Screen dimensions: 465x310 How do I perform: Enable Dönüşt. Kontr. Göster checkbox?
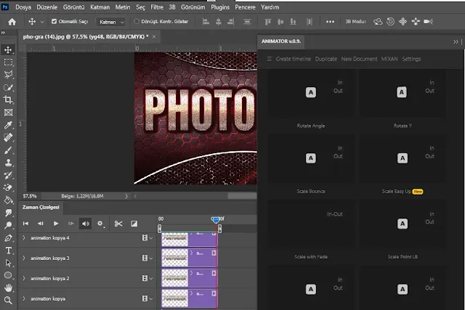pyautogui.click(x=138, y=22)
